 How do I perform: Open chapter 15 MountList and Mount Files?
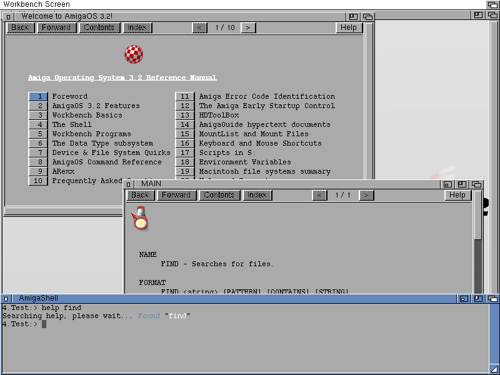pos(185,134)
